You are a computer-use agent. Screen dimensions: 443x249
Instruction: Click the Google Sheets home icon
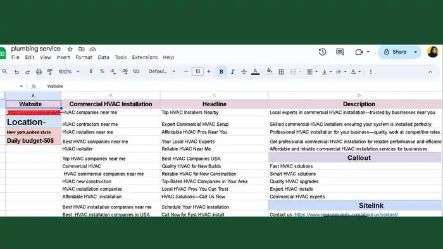(x=3, y=53)
